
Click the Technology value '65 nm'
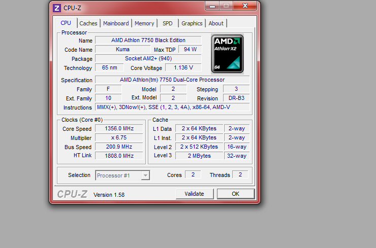click(109, 67)
